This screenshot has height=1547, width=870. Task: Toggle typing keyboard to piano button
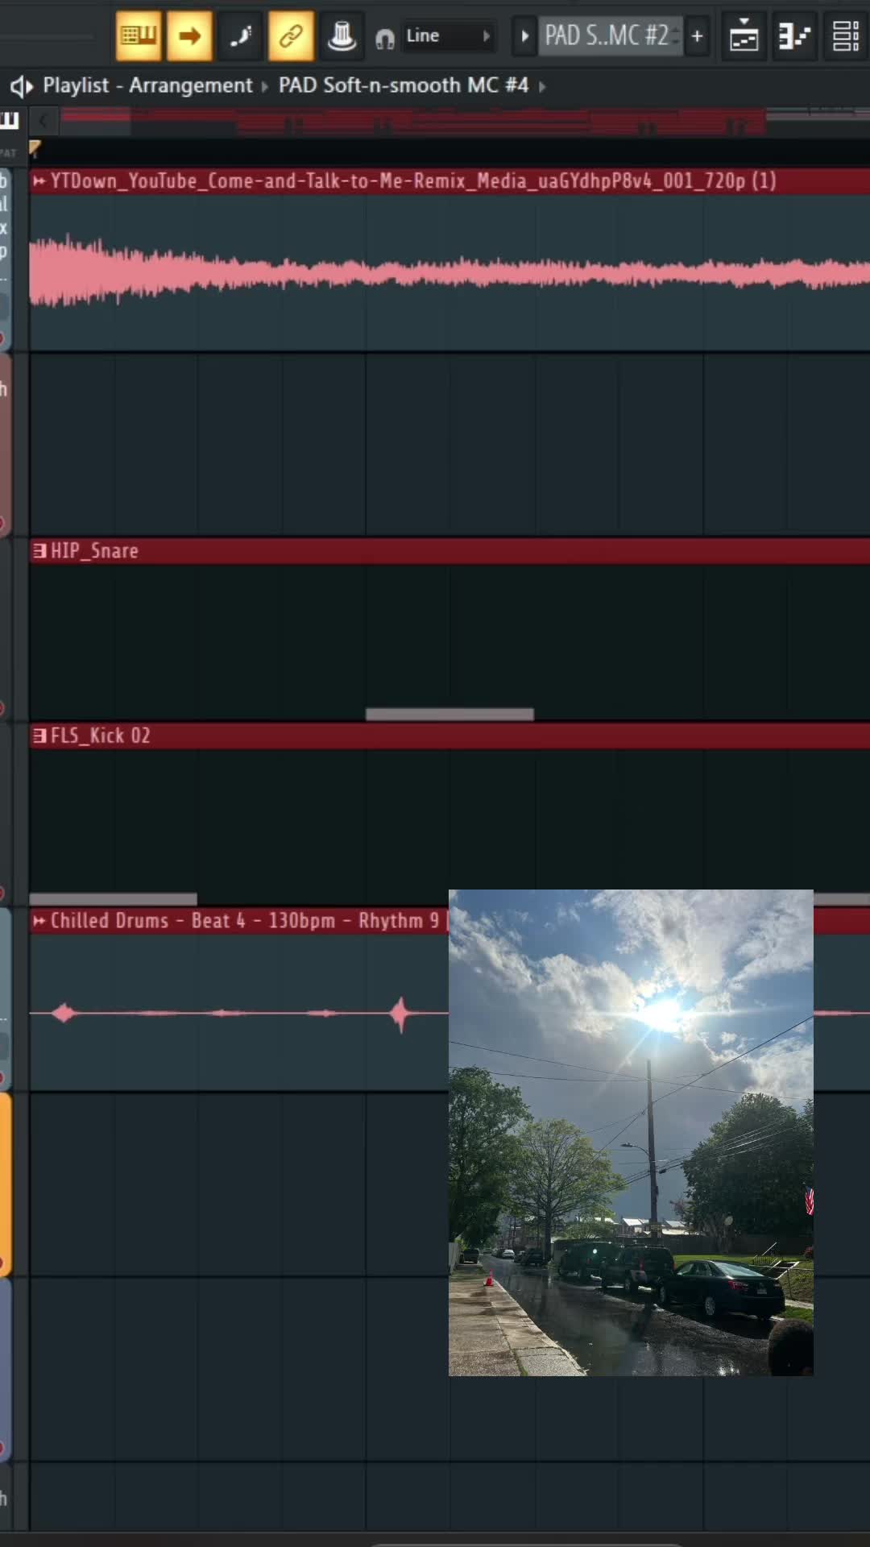(x=139, y=35)
